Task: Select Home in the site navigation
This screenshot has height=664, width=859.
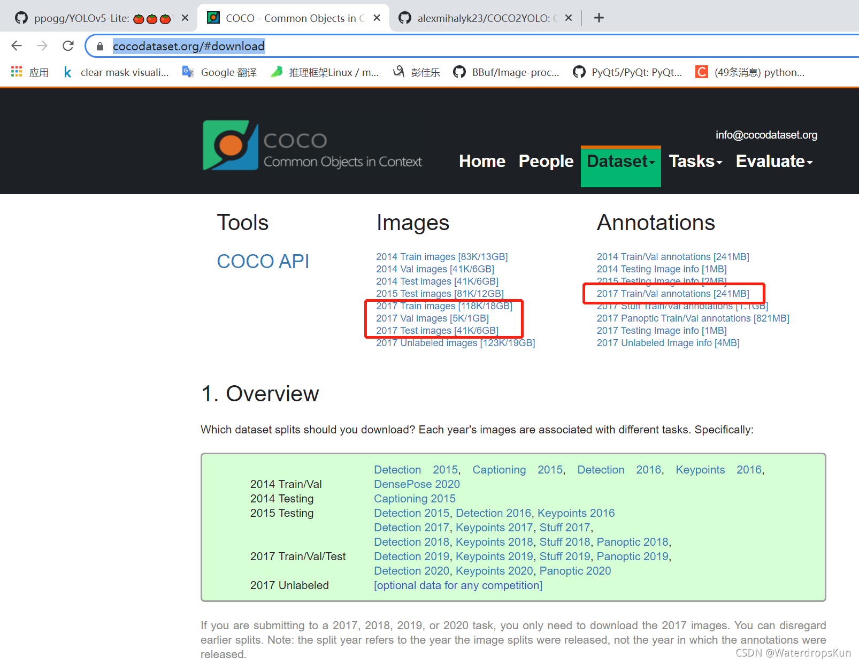Action: point(481,161)
